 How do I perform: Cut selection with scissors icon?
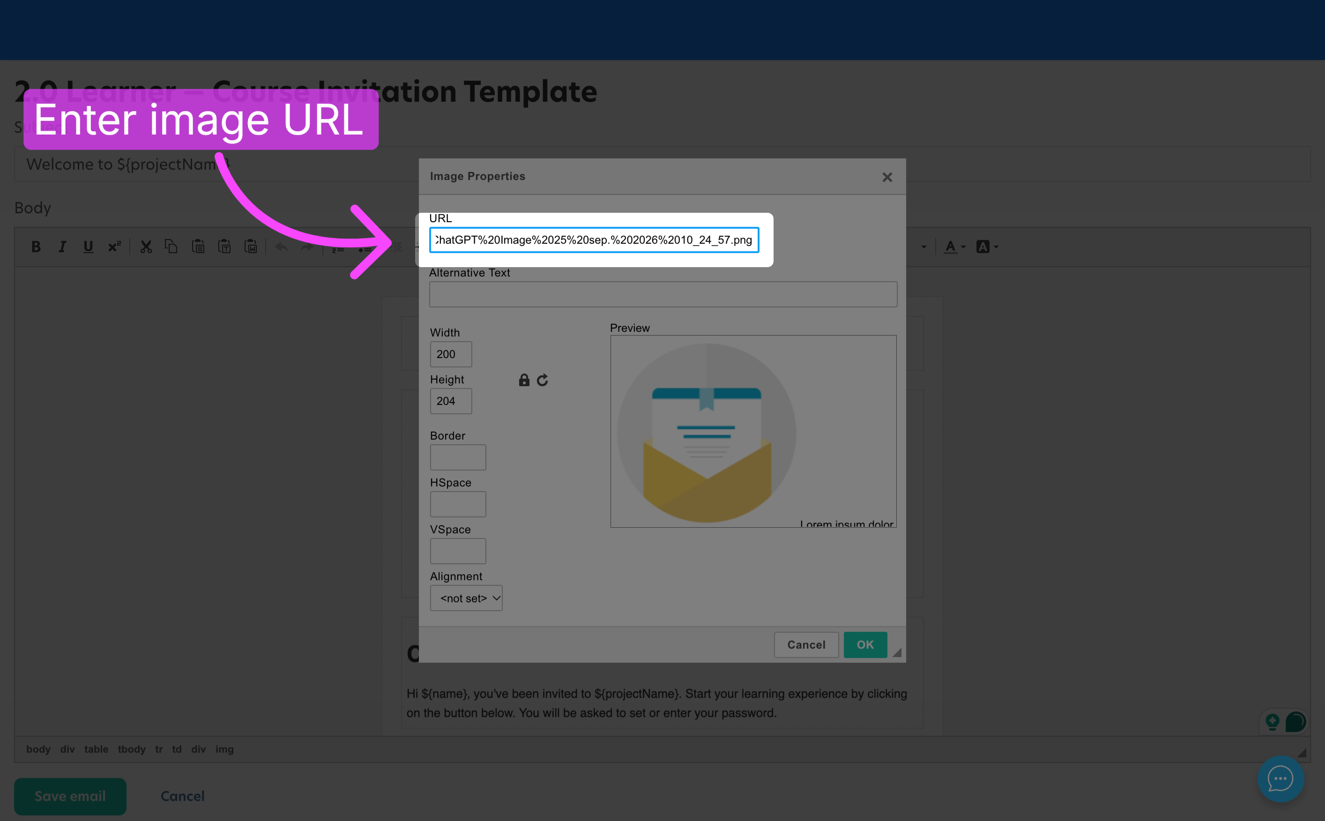[x=145, y=247]
